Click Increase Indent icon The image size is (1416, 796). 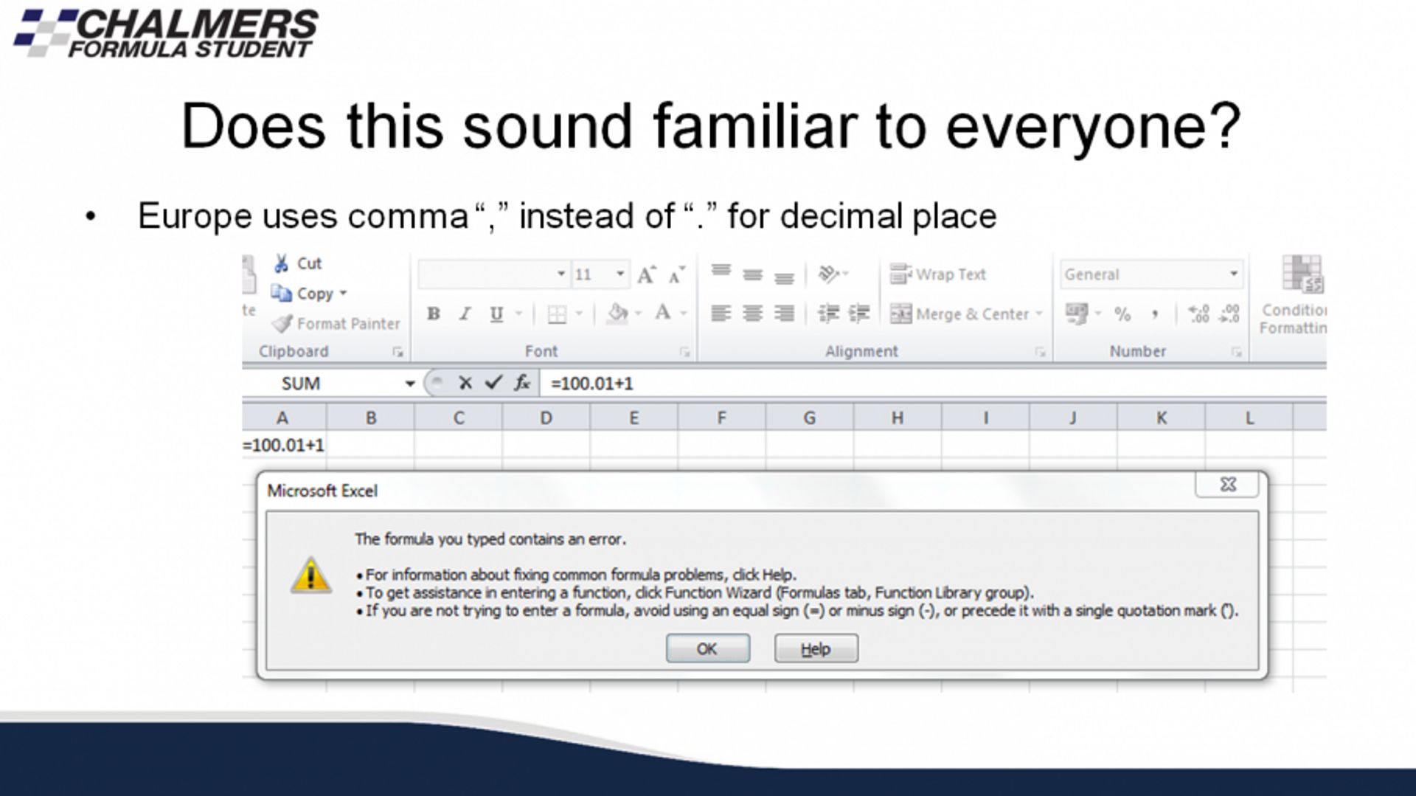coord(859,314)
